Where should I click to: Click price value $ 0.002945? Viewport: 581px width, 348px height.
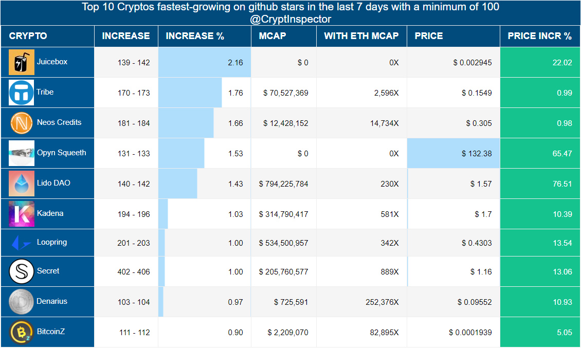[473, 63]
